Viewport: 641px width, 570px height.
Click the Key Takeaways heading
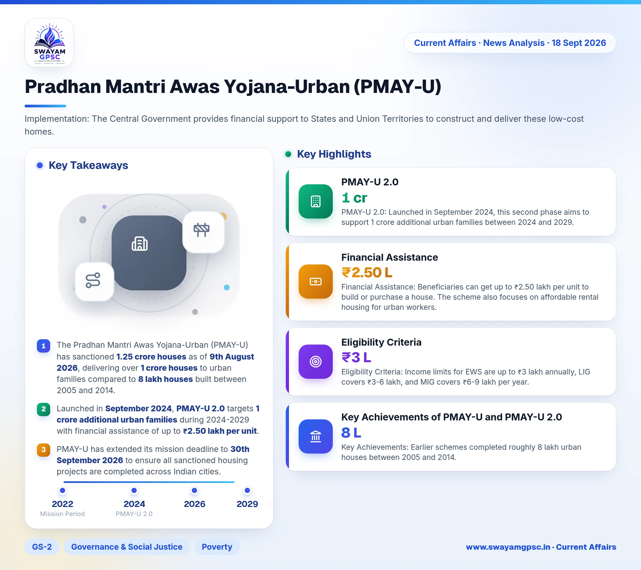pyautogui.click(x=88, y=165)
